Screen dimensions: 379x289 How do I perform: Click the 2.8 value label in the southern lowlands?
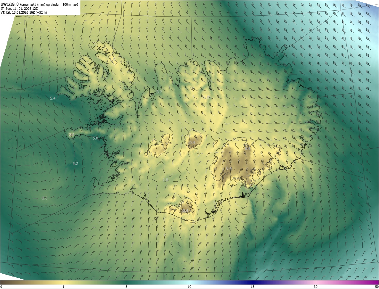[x=165, y=180]
